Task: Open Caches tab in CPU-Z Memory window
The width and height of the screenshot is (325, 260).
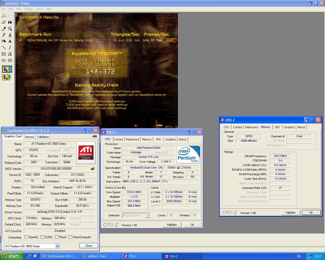Action: click(x=237, y=127)
